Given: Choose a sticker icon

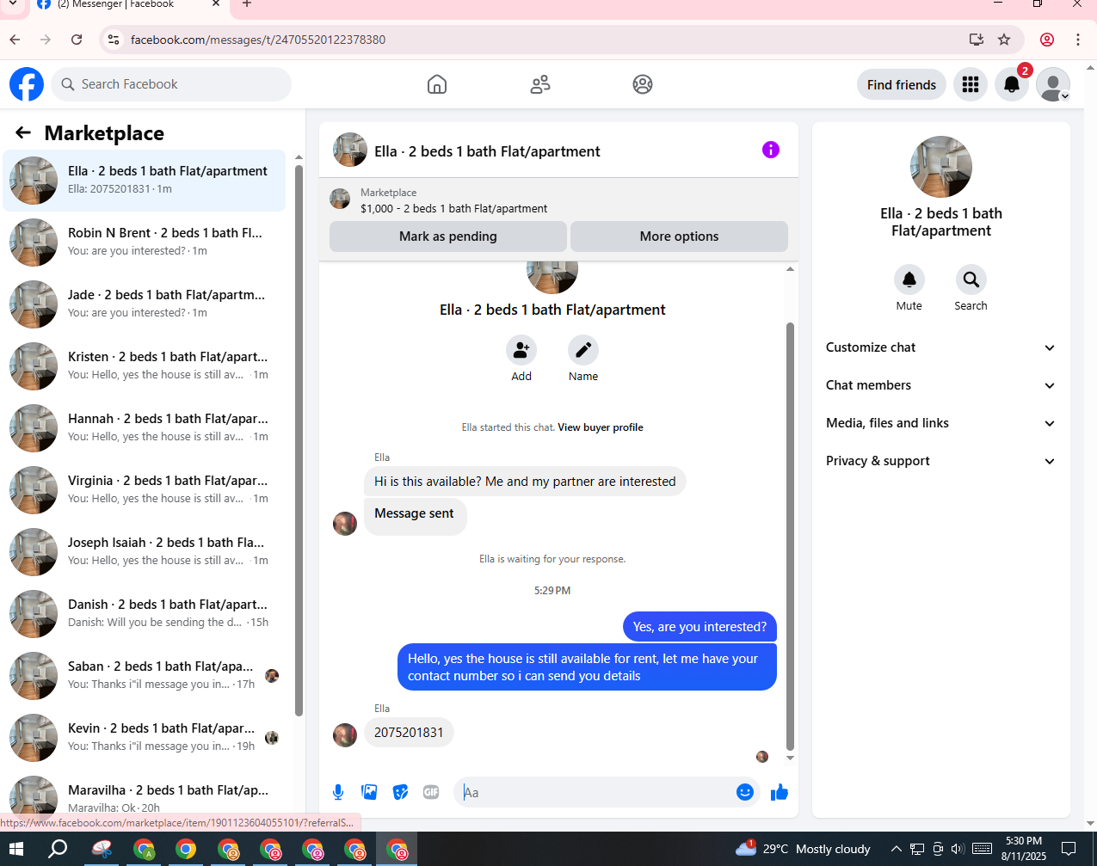Looking at the screenshot, I should point(400,792).
